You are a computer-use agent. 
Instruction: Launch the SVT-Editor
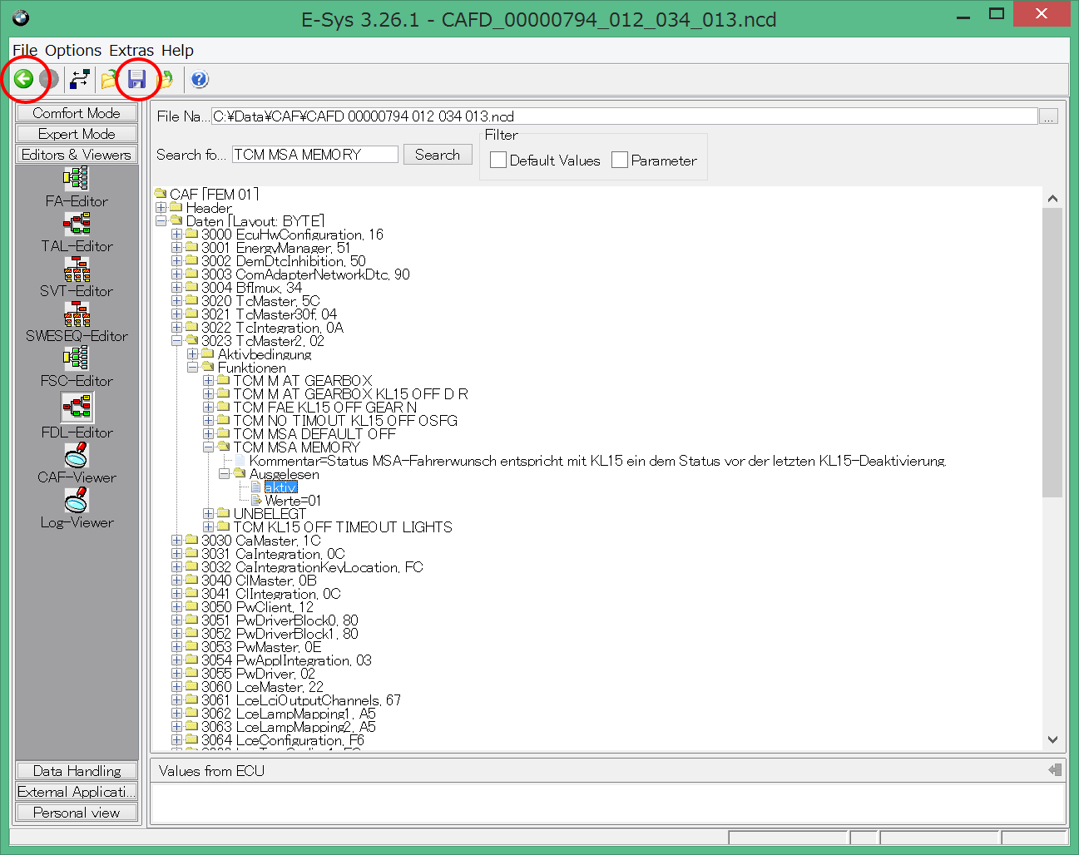[x=77, y=278]
